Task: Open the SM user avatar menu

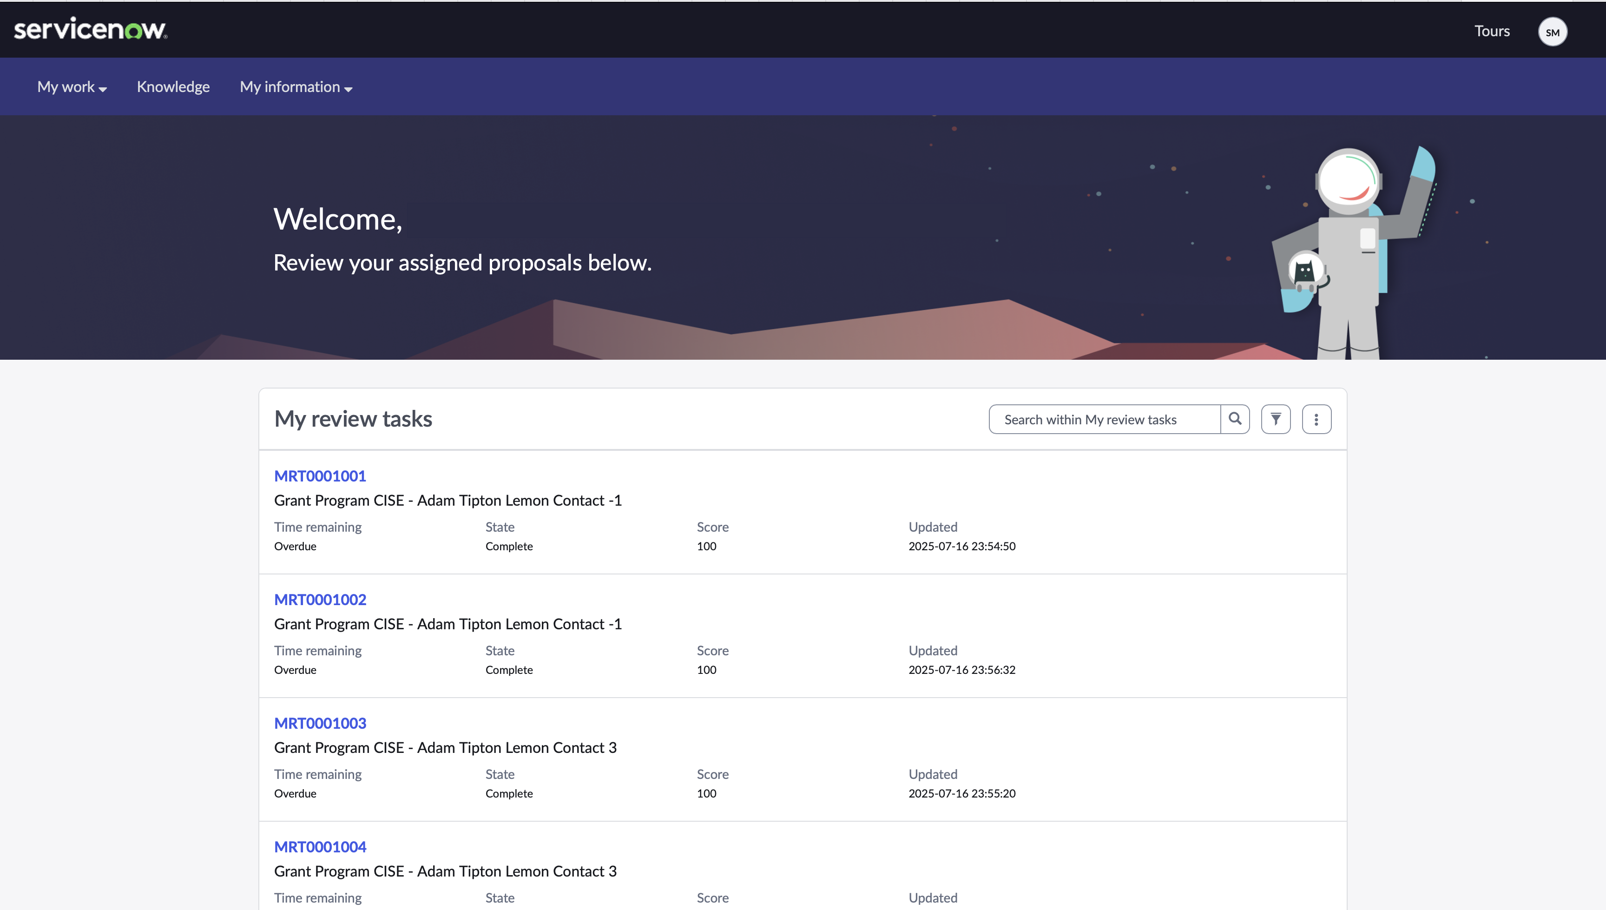Action: coord(1552,32)
